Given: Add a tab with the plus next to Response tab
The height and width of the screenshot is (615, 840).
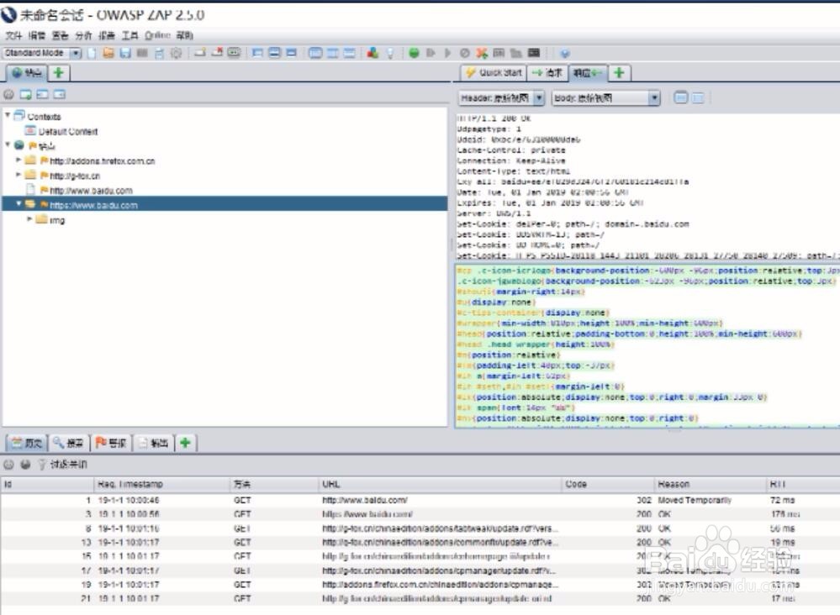Looking at the screenshot, I should (619, 73).
